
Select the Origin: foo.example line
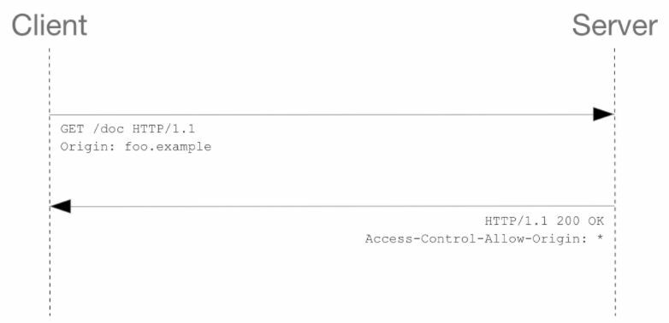pos(136,147)
